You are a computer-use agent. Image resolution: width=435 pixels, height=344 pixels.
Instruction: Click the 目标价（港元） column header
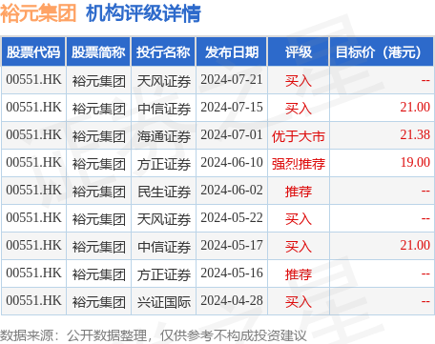(382, 51)
